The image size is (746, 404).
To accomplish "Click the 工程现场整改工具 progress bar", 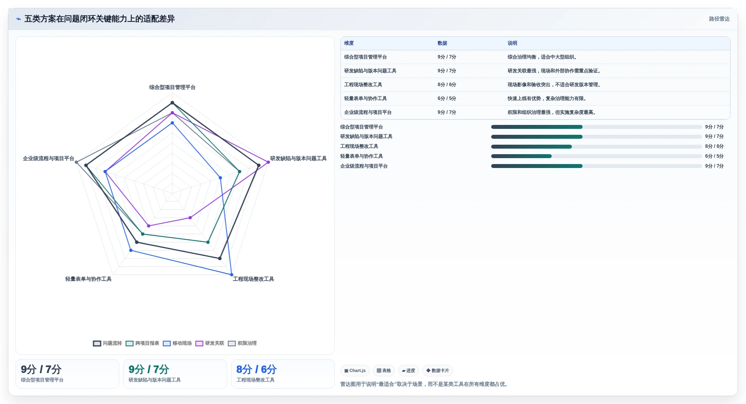I will 596,147.
